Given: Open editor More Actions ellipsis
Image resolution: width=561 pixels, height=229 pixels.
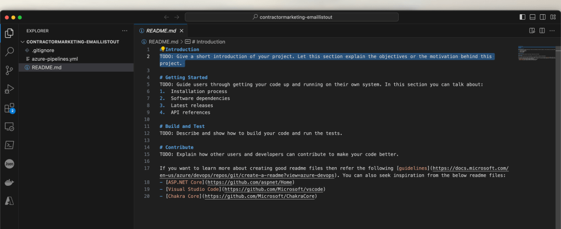Looking at the screenshot, I should coord(552,31).
